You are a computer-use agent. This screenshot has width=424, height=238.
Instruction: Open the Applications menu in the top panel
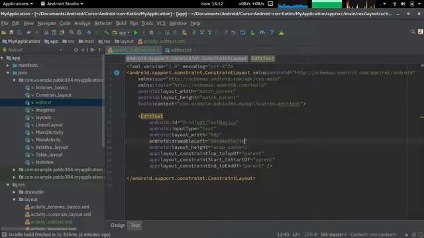point(18,4)
